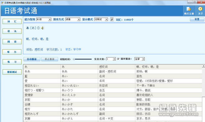Open the 关于 about help icon
Image resolution: width=205 pixels, height=122 pixels.
[x=200, y=11]
